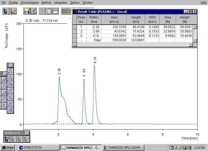Select the negative peak tool with checkmark

click(x=10, y=98)
